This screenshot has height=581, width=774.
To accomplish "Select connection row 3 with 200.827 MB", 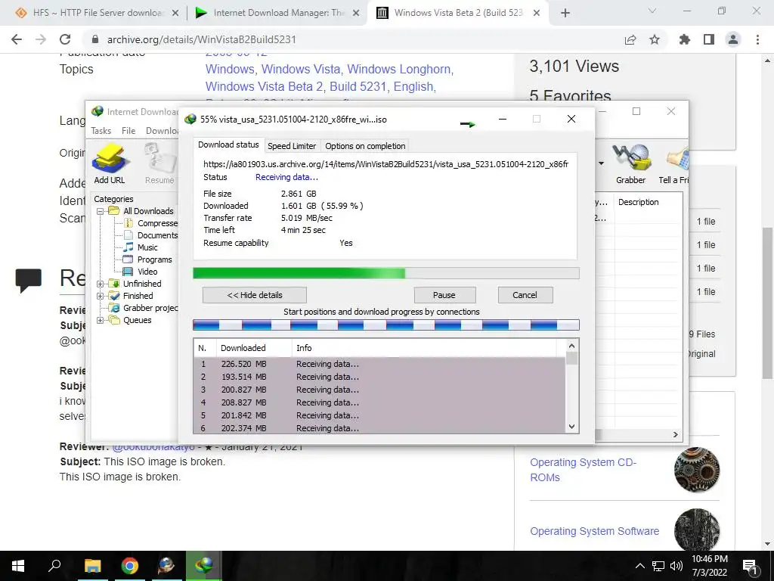I will tap(379, 390).
